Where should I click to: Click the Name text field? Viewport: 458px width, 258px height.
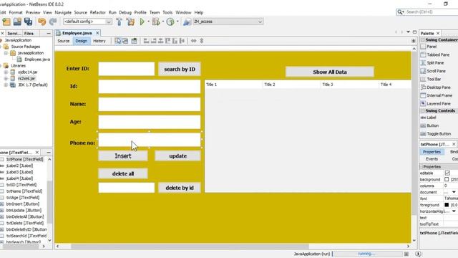pyautogui.click(x=150, y=105)
